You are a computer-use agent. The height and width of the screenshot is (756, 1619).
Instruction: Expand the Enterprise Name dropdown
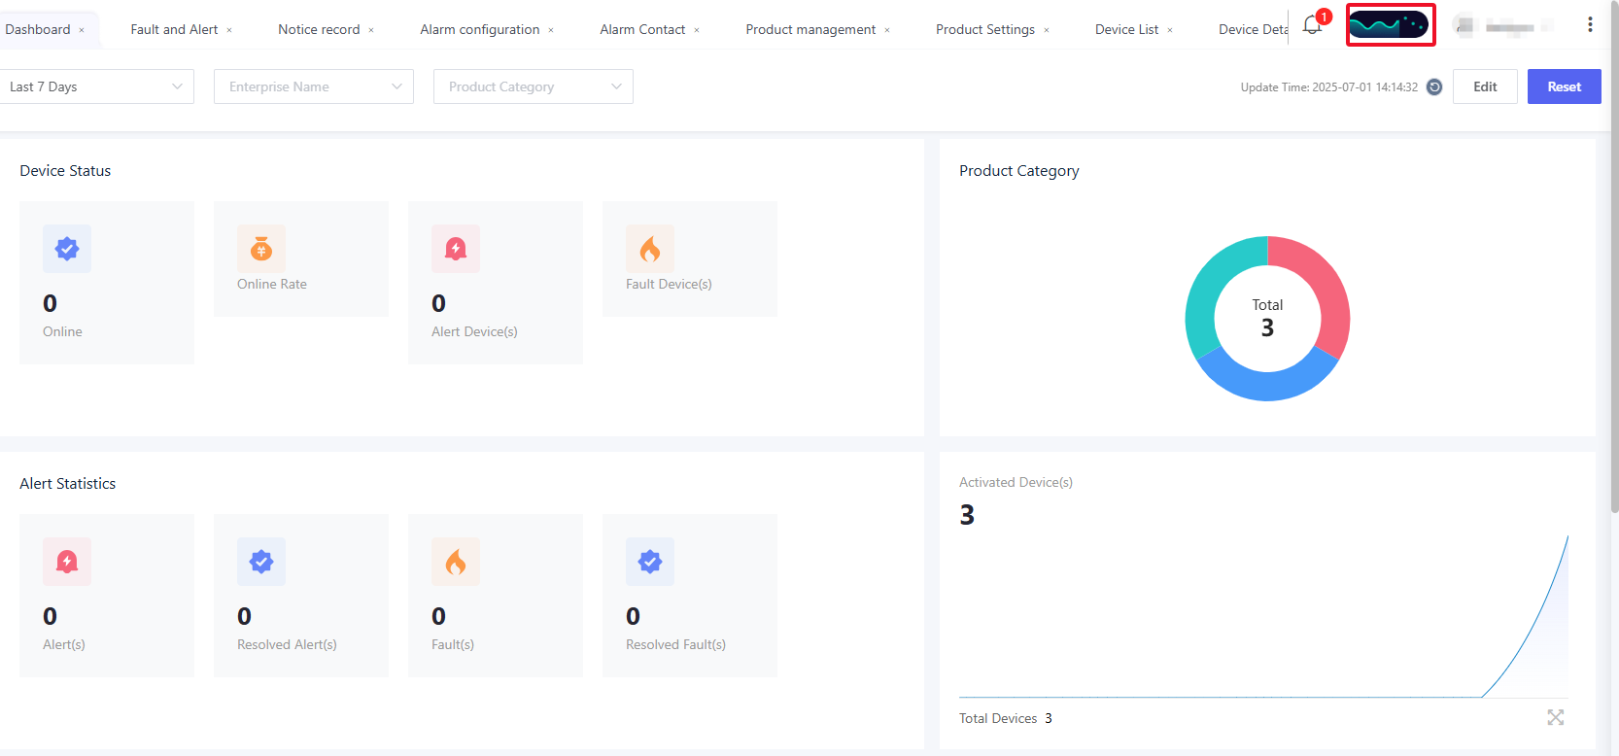click(313, 86)
